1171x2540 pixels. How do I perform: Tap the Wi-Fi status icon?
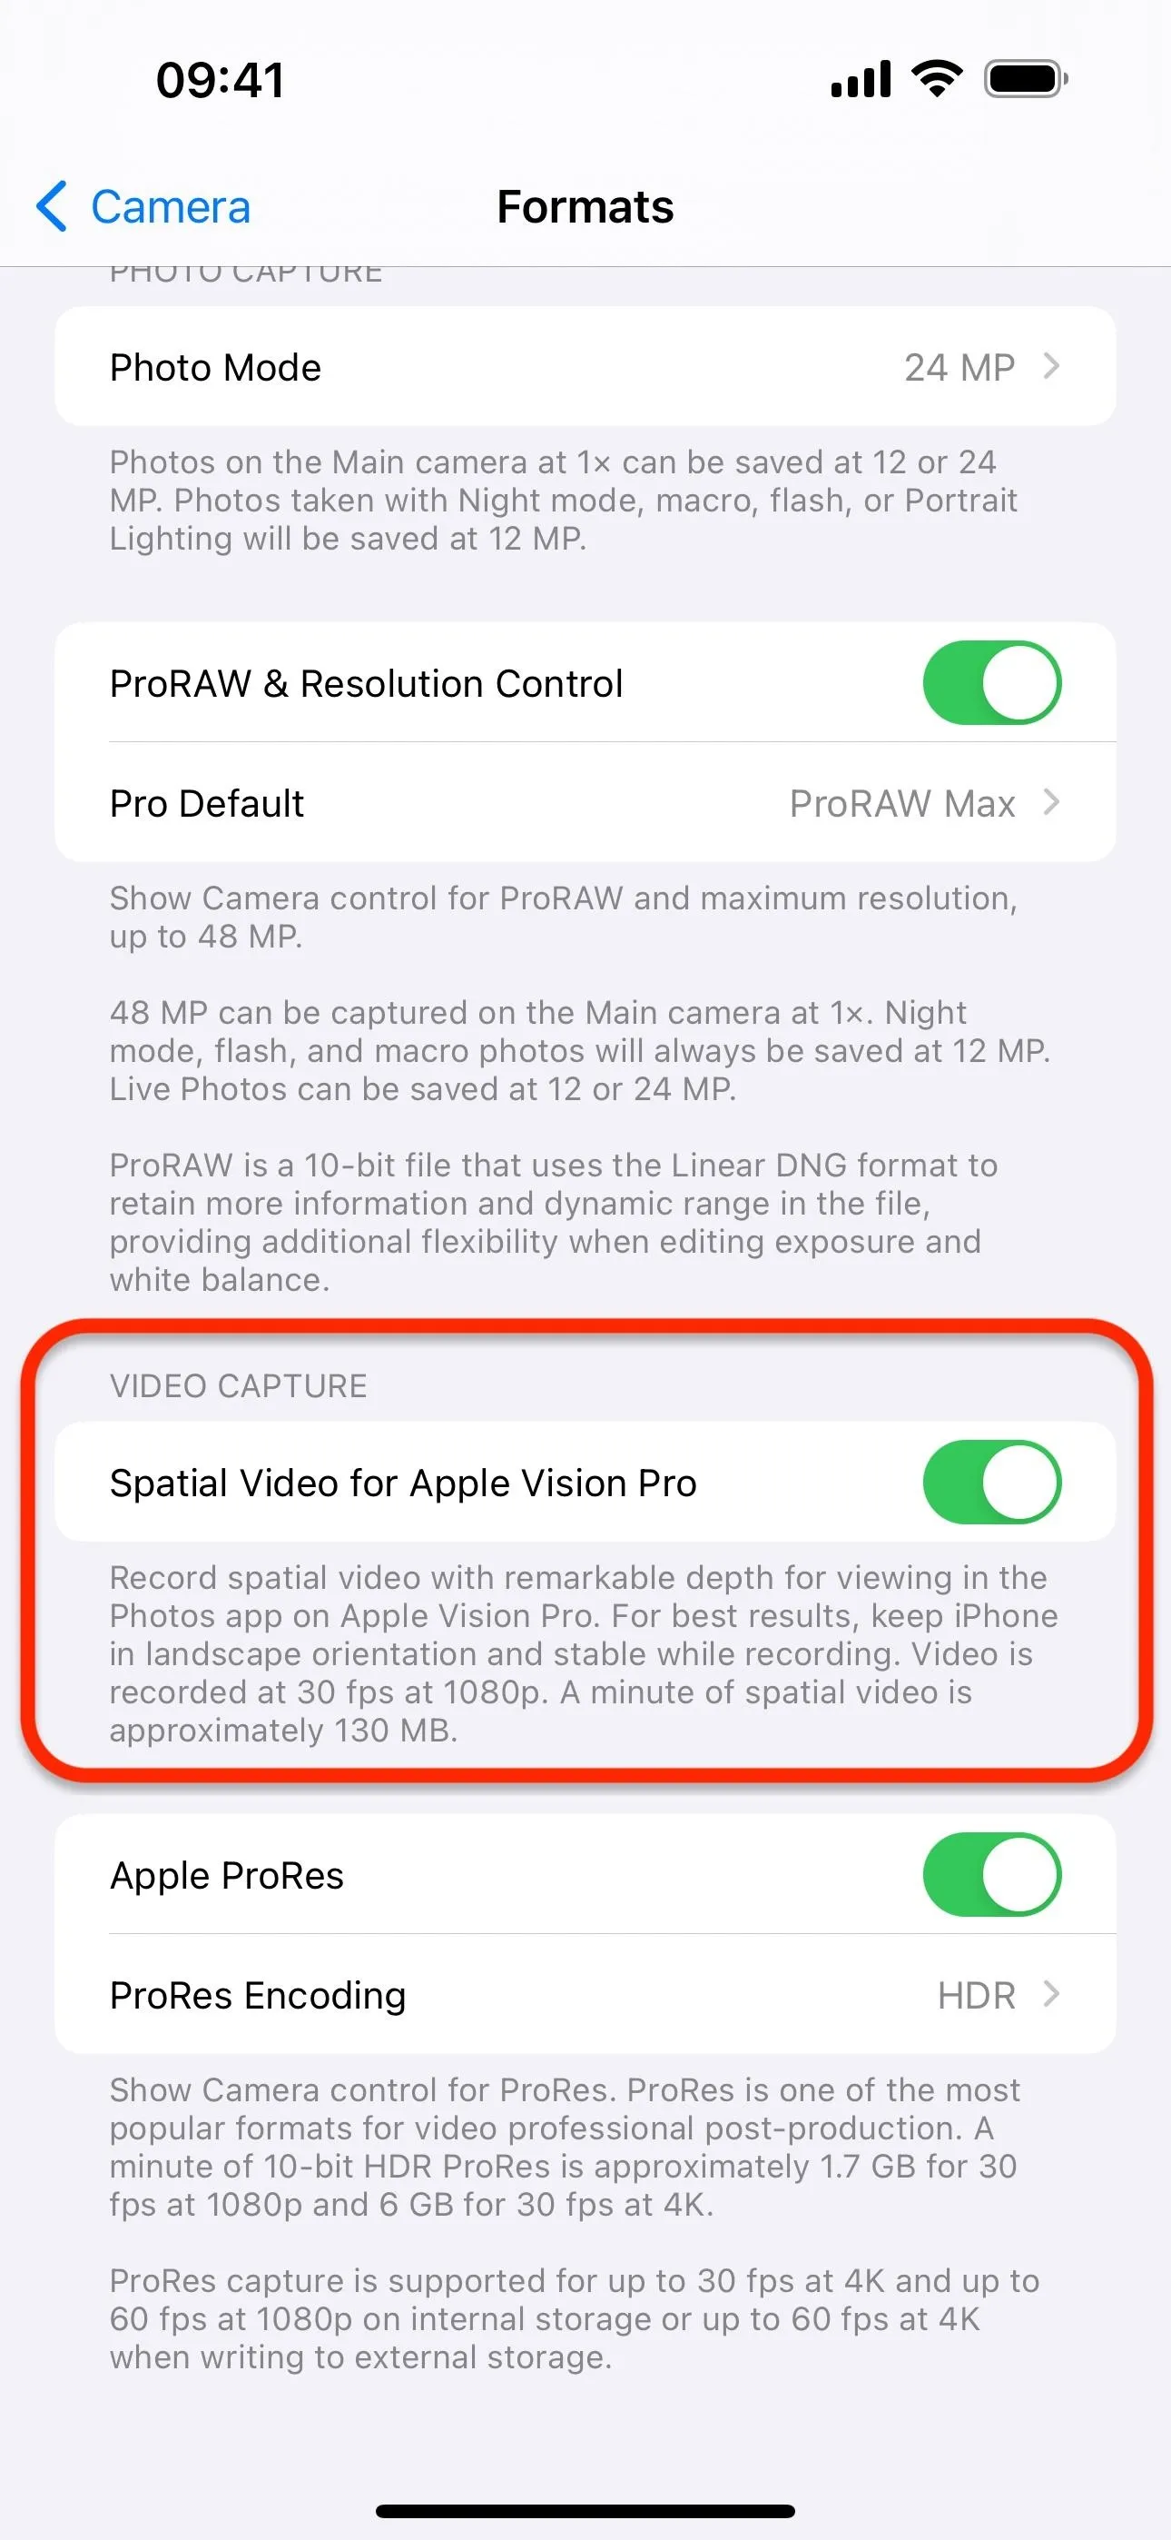938,79
